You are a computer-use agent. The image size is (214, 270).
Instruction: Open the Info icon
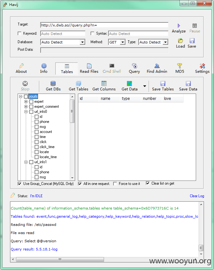click(x=44, y=66)
